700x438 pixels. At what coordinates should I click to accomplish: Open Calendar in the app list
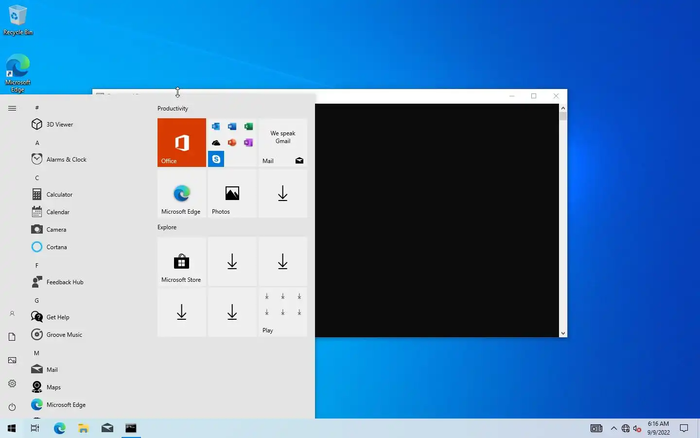pyautogui.click(x=87, y=212)
